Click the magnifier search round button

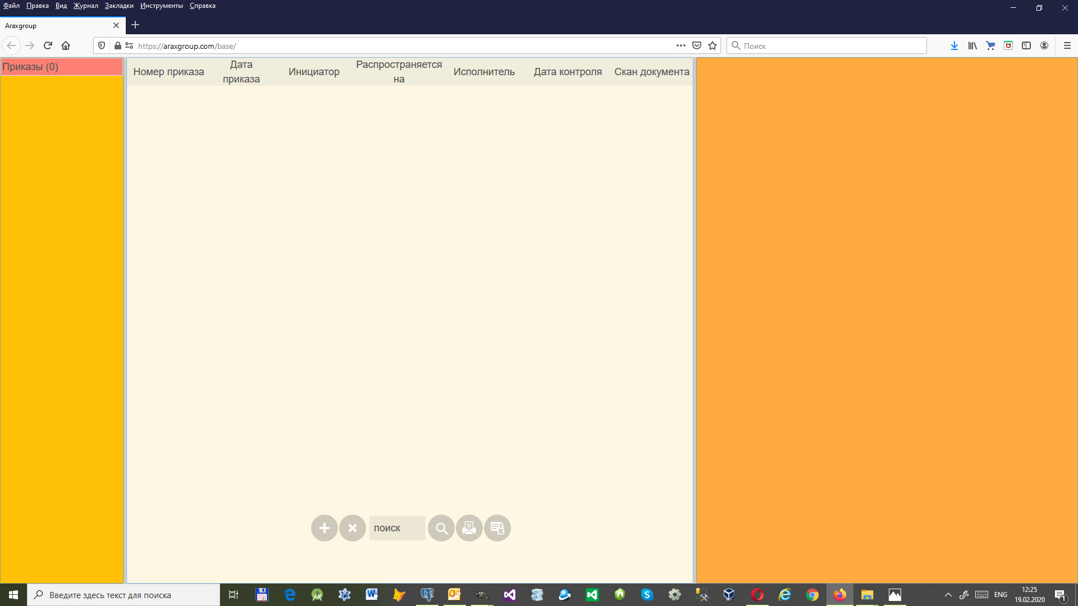point(441,528)
